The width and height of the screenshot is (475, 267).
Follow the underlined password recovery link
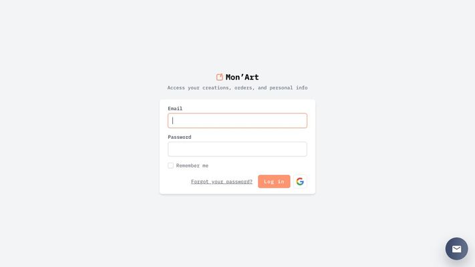(x=222, y=182)
